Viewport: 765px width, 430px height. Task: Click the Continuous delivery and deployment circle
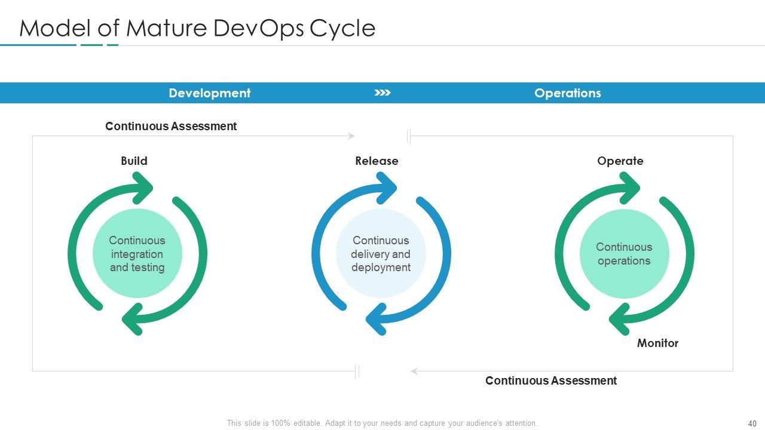381,254
